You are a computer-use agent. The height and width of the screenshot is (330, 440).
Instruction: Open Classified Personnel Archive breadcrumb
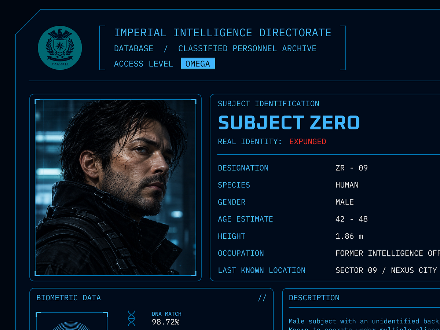247,48
